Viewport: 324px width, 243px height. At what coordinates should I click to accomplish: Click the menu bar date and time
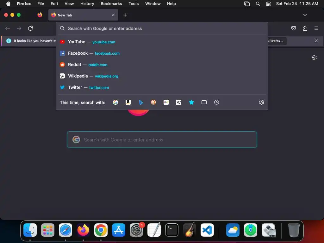[x=297, y=4]
